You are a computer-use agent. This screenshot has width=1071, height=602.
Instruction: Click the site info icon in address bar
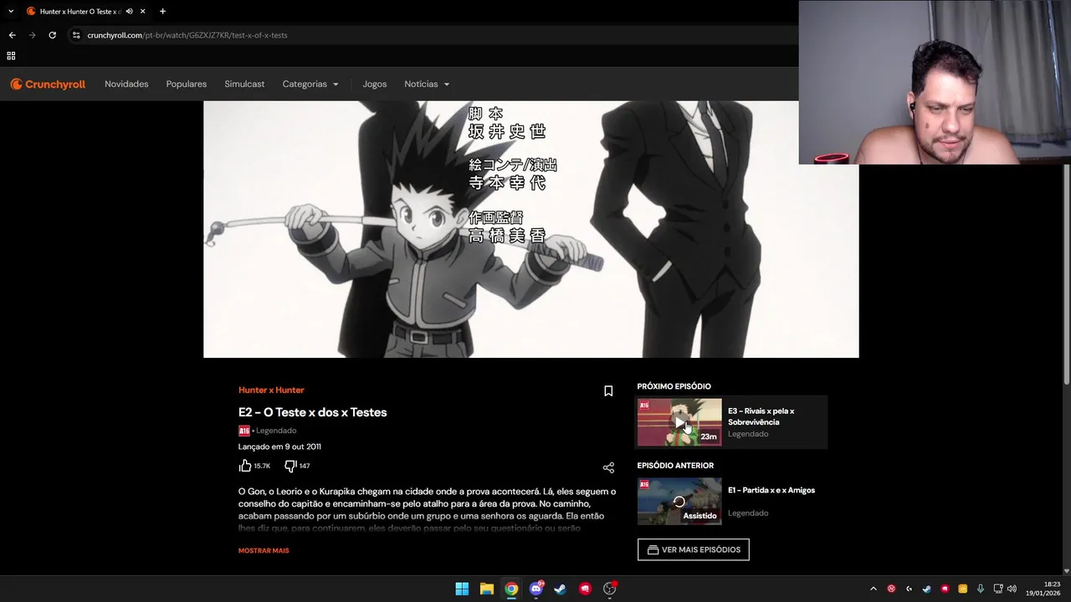click(x=76, y=35)
